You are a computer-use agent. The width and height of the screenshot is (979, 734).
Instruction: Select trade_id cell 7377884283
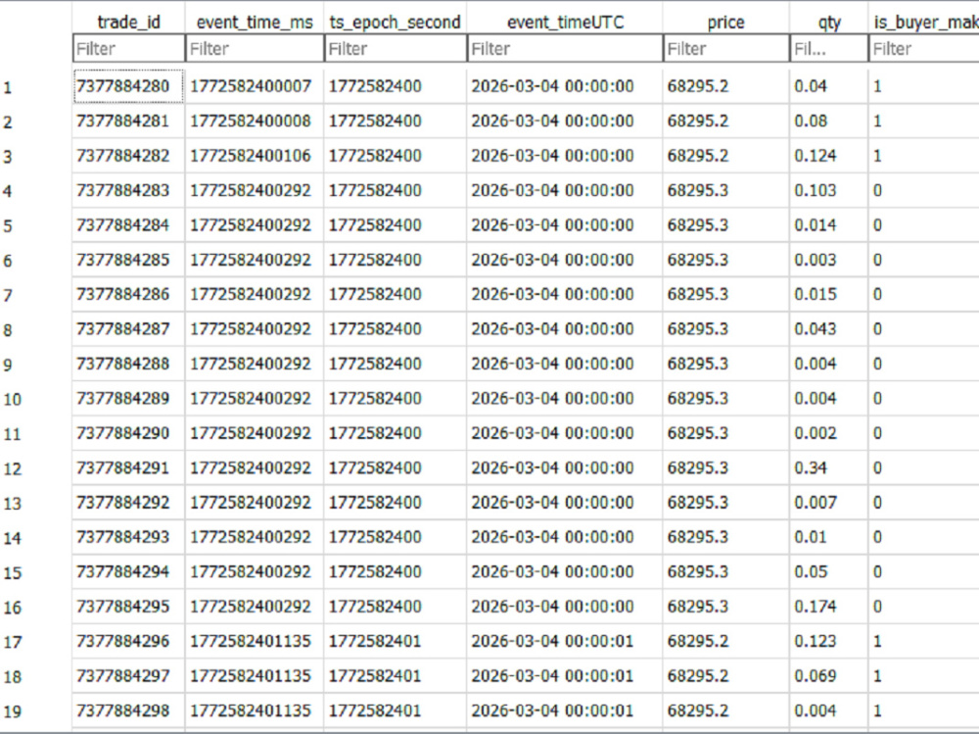click(128, 190)
